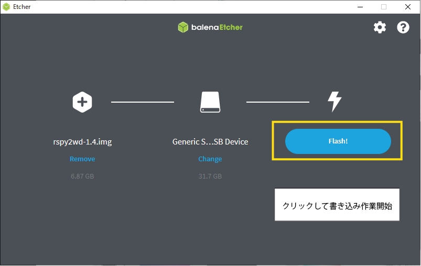The image size is (421, 266).
Task: Maximize the Etcher window
Action: click(384, 7)
